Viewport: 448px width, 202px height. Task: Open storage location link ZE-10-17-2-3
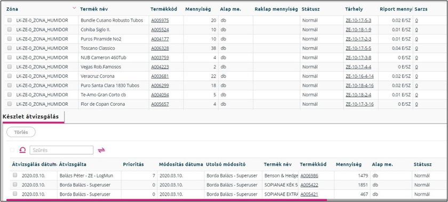pos(358,39)
